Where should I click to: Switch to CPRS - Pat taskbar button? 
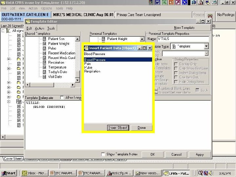coord(176,173)
